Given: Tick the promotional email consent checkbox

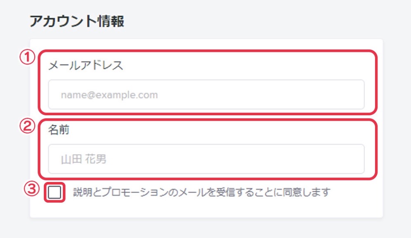Looking at the screenshot, I should 55,193.
